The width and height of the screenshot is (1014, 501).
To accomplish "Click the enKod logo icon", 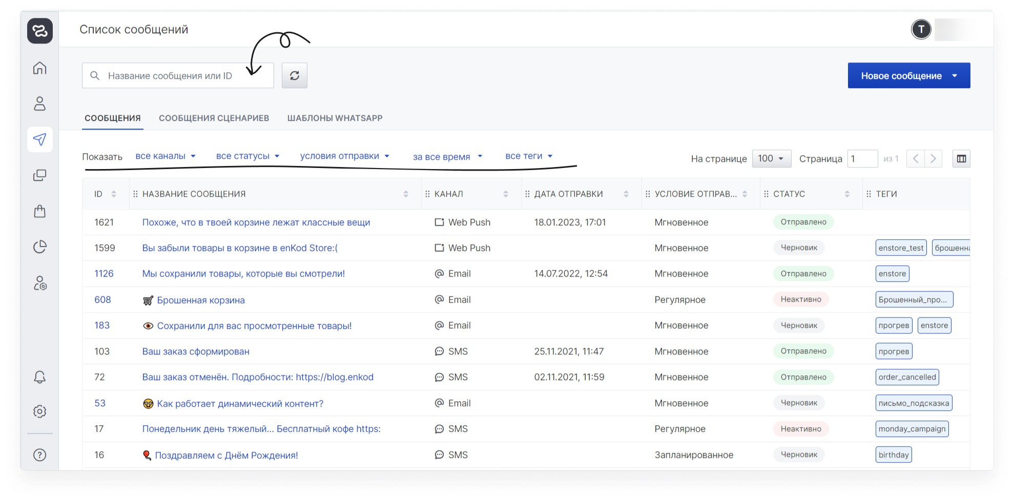I will point(40,31).
